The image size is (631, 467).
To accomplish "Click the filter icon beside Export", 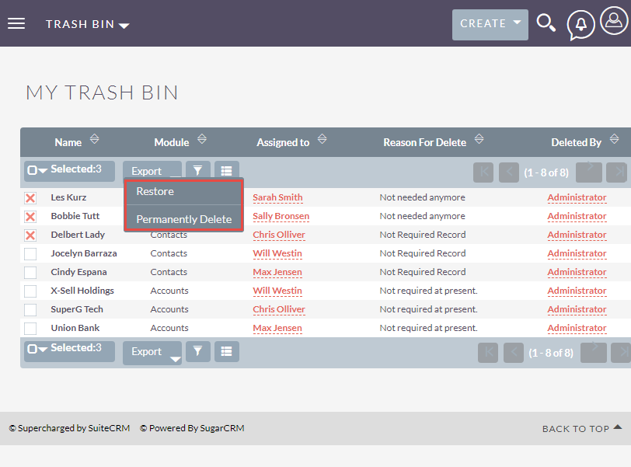I will tap(198, 169).
